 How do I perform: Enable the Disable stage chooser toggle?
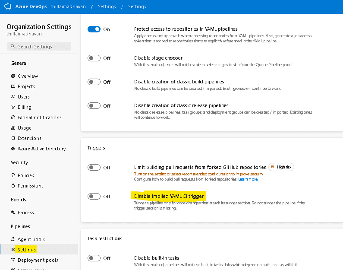pyautogui.click(x=94, y=58)
